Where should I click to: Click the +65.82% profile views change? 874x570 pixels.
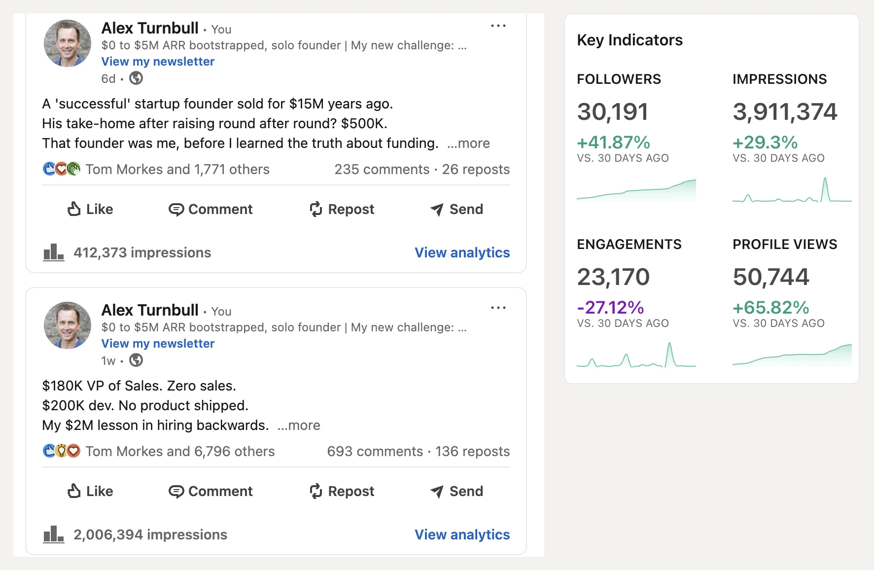click(771, 308)
